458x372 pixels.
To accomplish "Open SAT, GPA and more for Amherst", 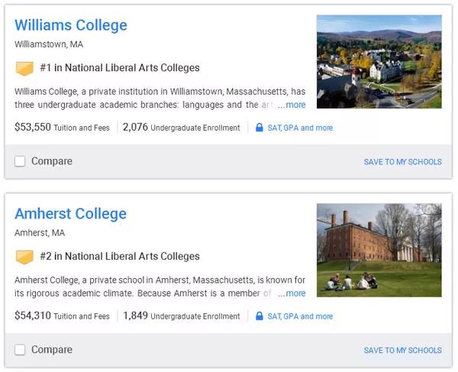I will click(300, 316).
